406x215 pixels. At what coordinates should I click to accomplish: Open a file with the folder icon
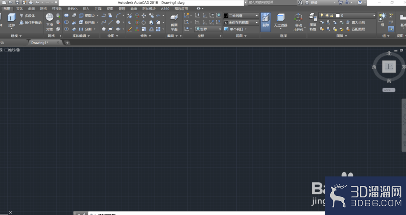11,2
